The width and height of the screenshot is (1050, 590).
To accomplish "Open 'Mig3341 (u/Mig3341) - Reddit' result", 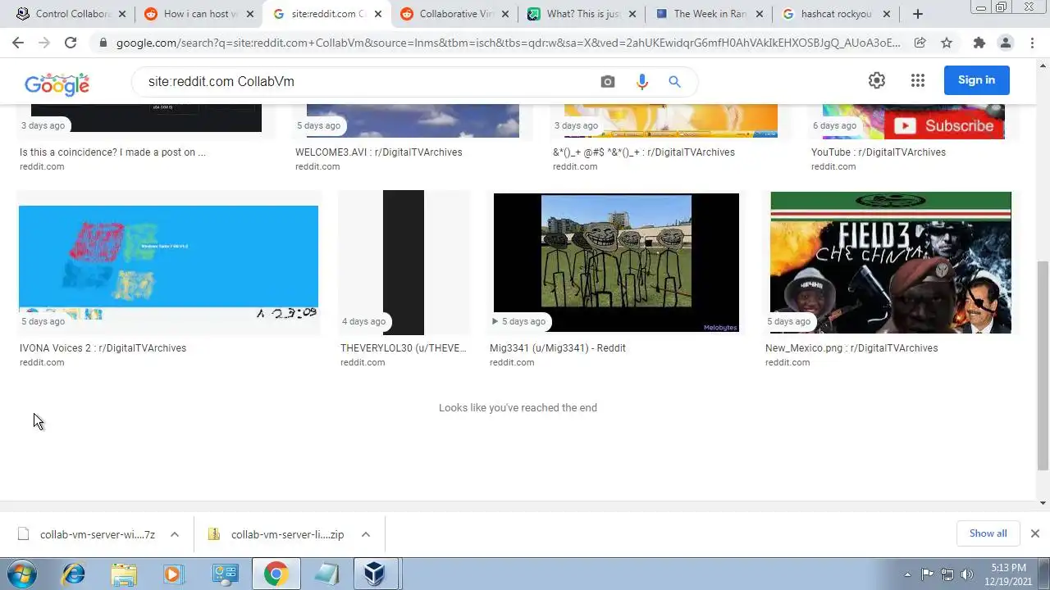I will 557,348.
